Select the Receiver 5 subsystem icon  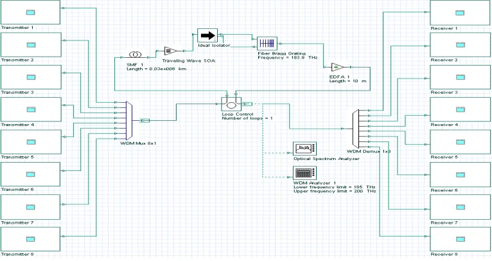(461, 142)
